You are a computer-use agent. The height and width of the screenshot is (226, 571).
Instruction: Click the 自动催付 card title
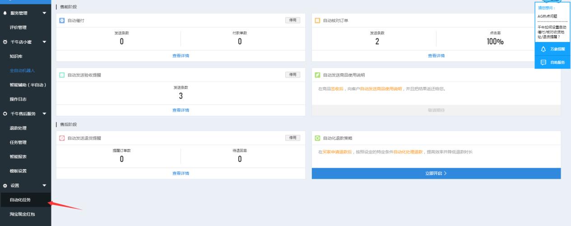(76, 21)
